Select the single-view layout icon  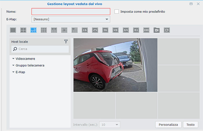pyautogui.click(x=13, y=30)
